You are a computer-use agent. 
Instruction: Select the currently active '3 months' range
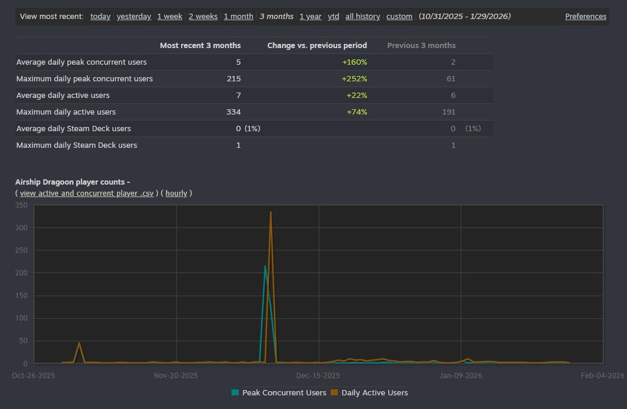tap(276, 17)
